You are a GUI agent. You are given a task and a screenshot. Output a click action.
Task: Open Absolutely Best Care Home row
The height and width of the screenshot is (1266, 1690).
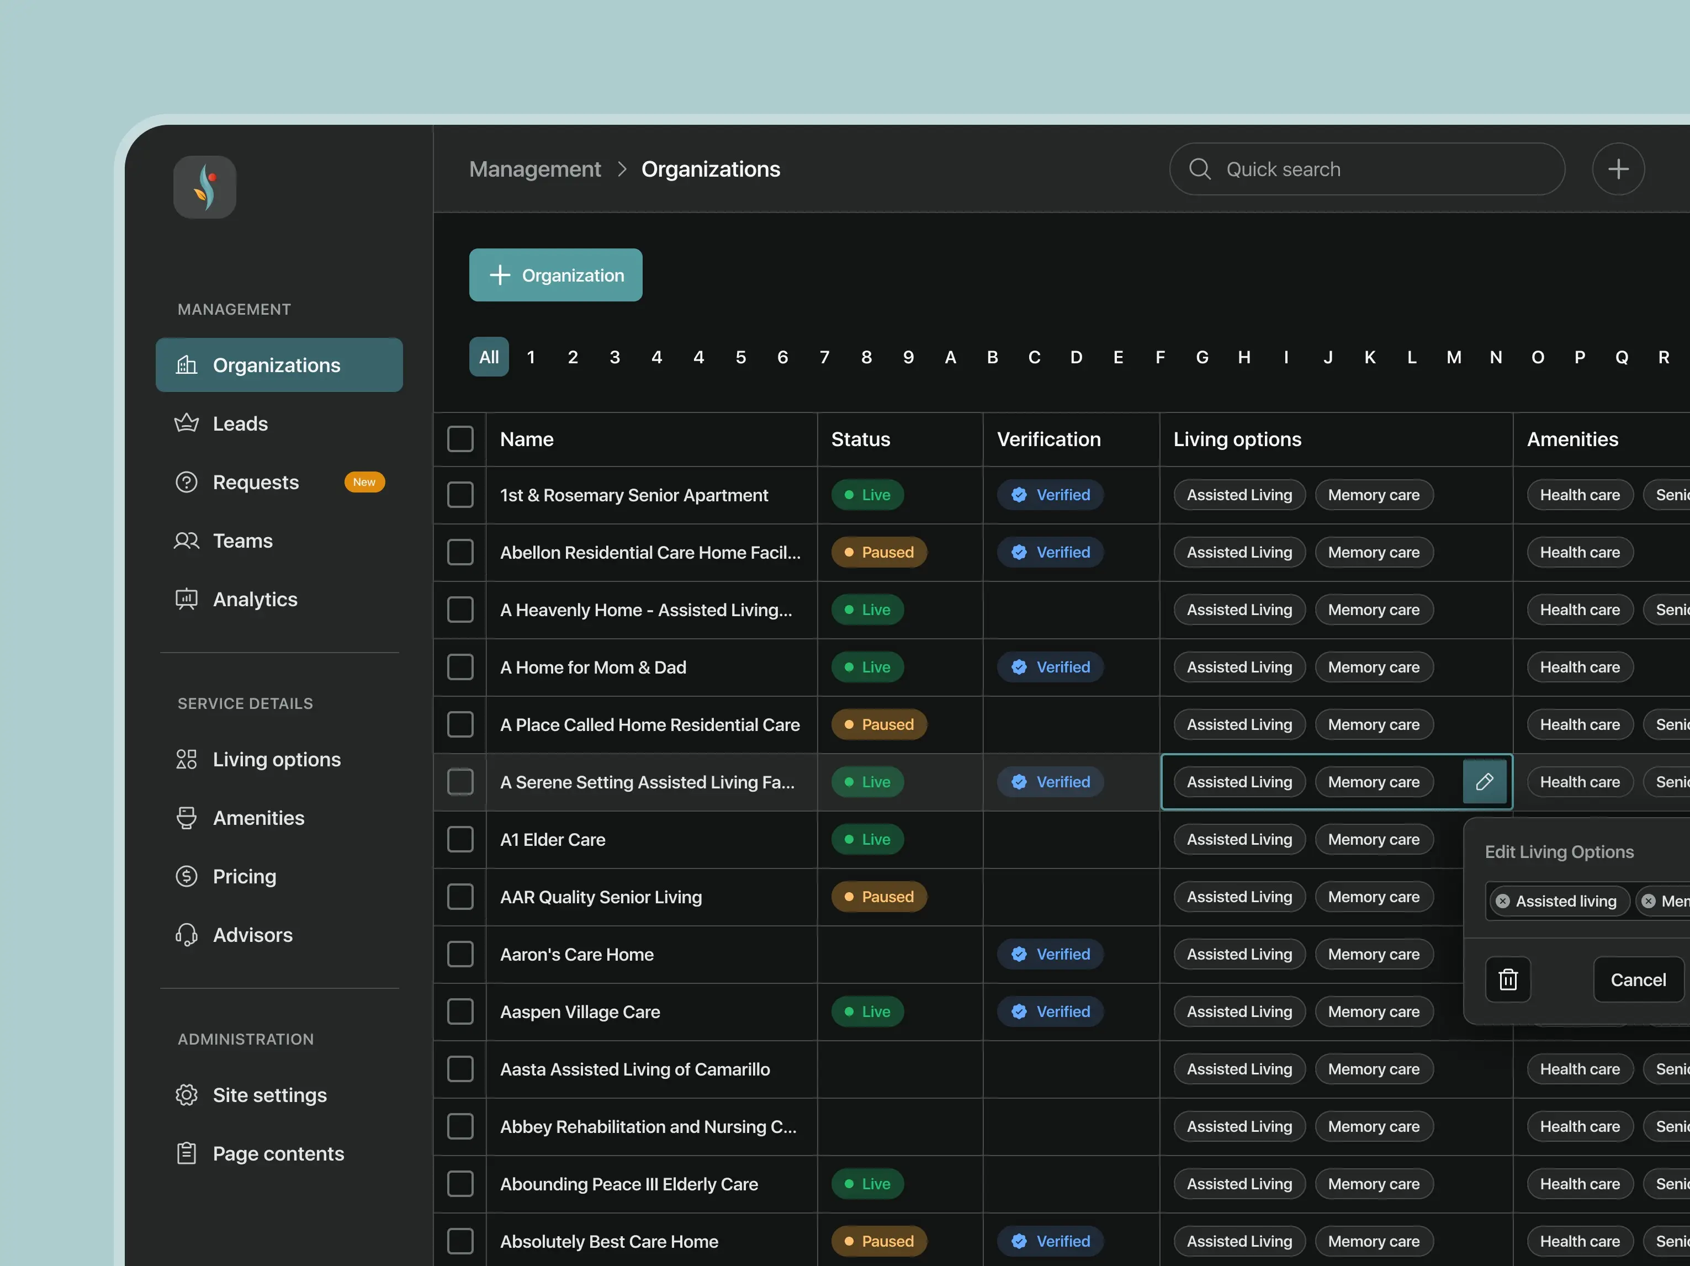point(609,1242)
